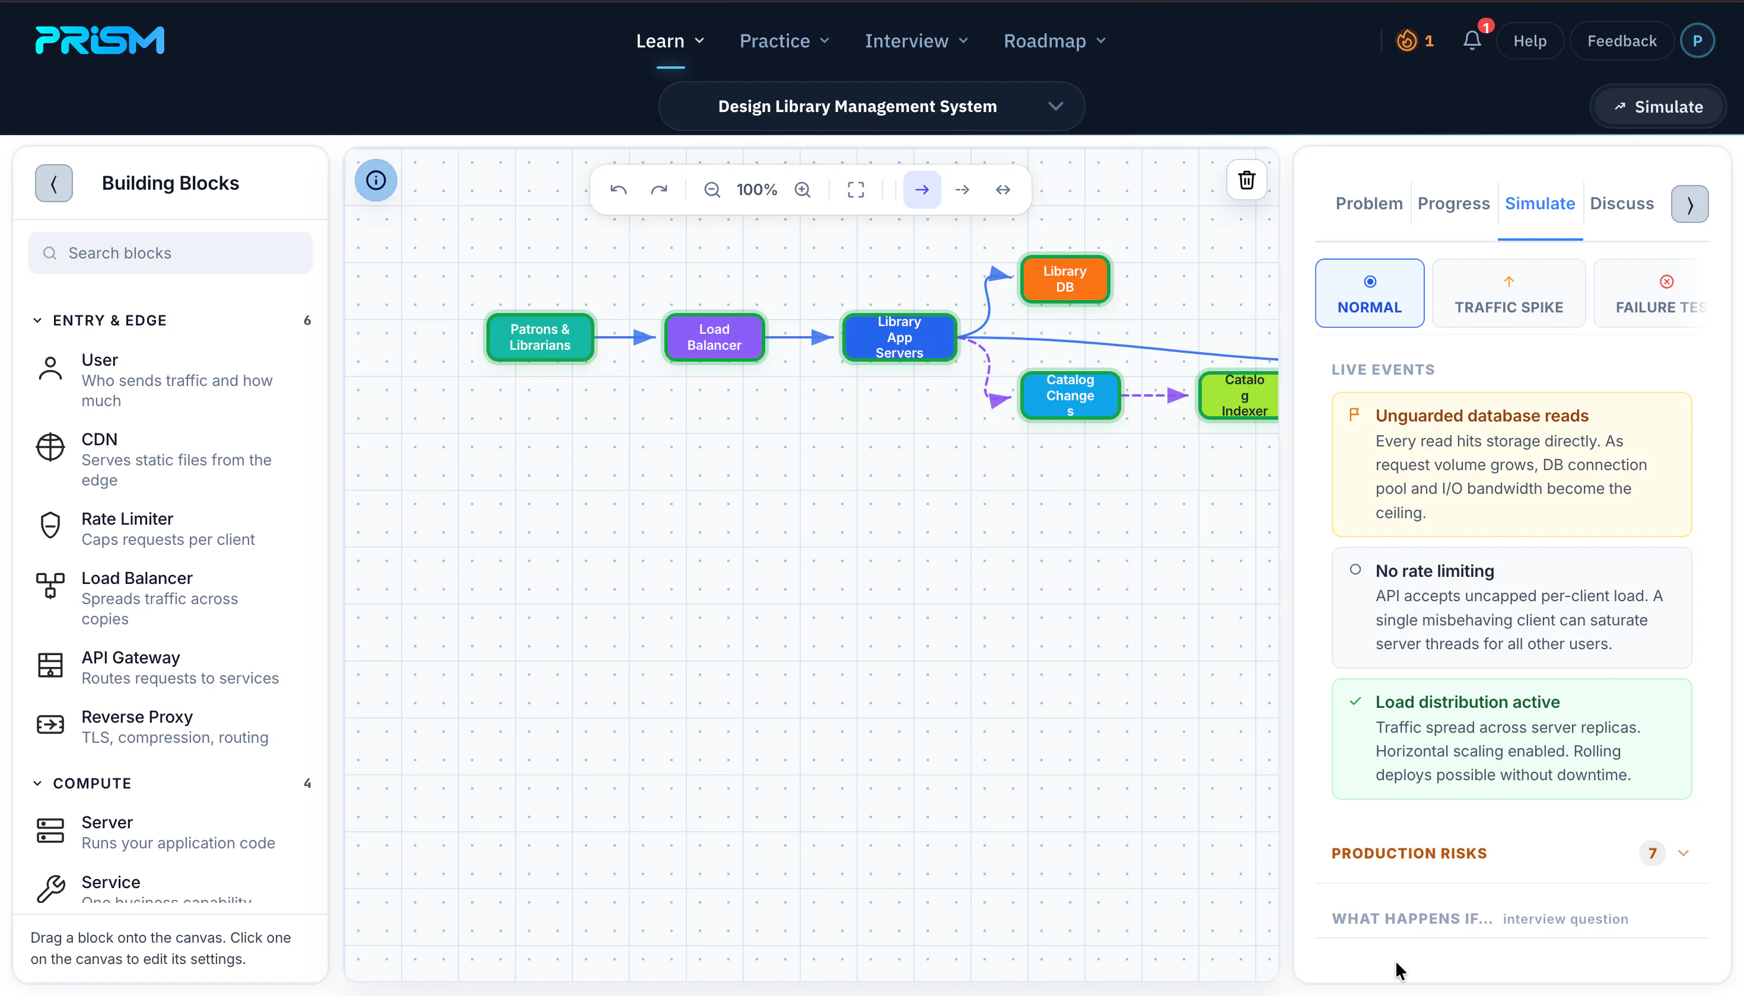This screenshot has width=1744, height=996.
Task: Redo the canvas action
Action: click(658, 190)
